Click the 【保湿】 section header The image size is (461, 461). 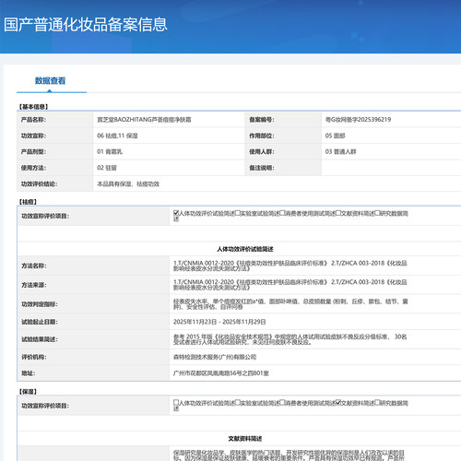point(28,392)
